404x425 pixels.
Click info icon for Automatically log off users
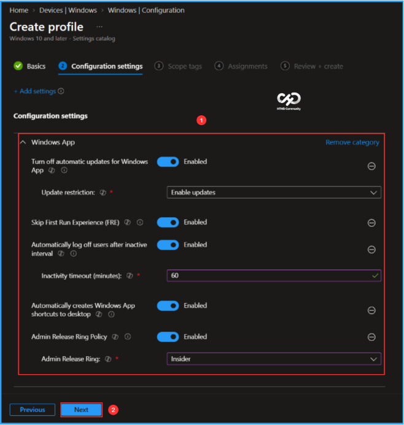[73, 253]
